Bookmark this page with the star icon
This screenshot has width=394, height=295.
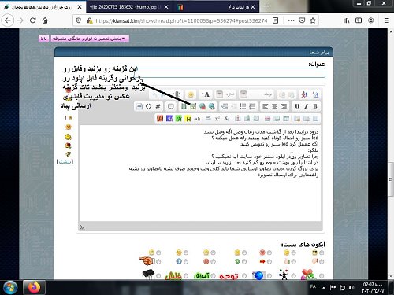313,20
